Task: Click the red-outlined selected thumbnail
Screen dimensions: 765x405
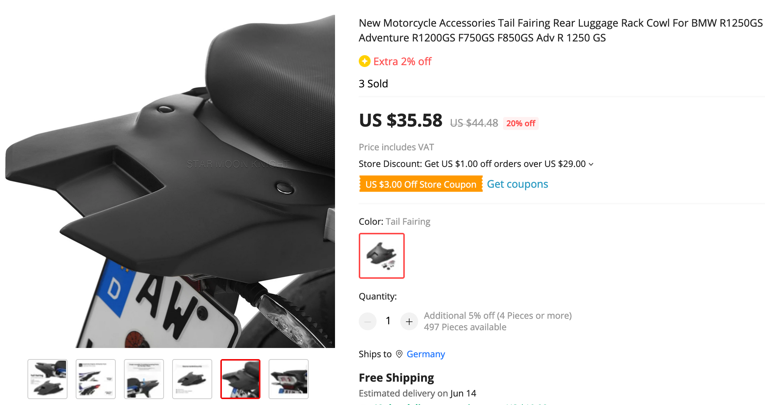Action: pyautogui.click(x=240, y=379)
